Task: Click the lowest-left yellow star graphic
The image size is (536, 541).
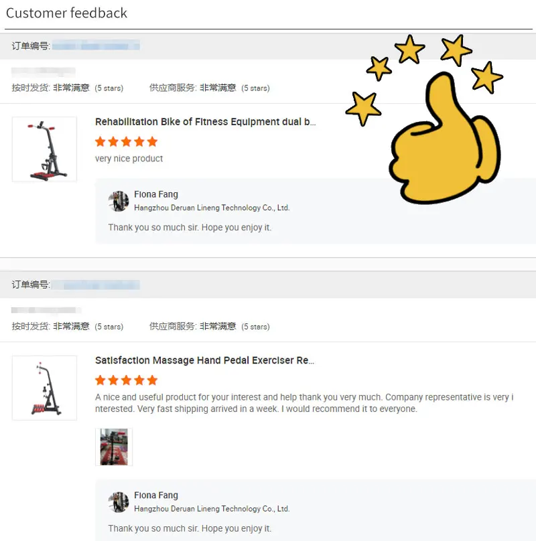Action: (363, 108)
